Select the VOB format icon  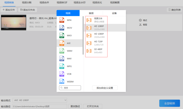tap(62, 74)
